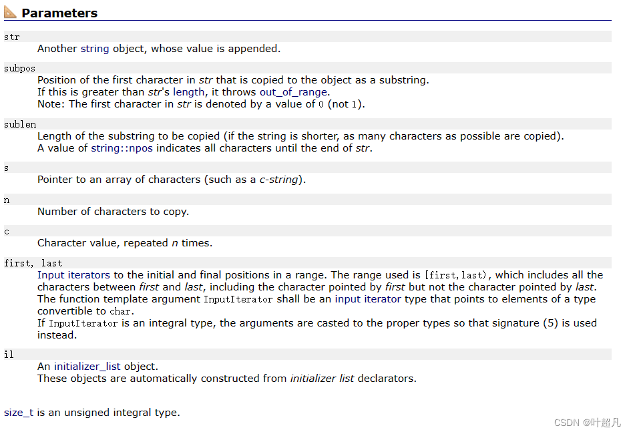Click the Parameters section ruler icon
631x434 pixels.
[x=11, y=13]
